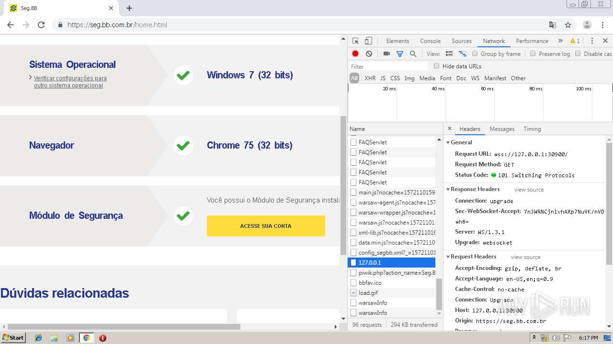Open the network search magnifier

pyautogui.click(x=413, y=54)
